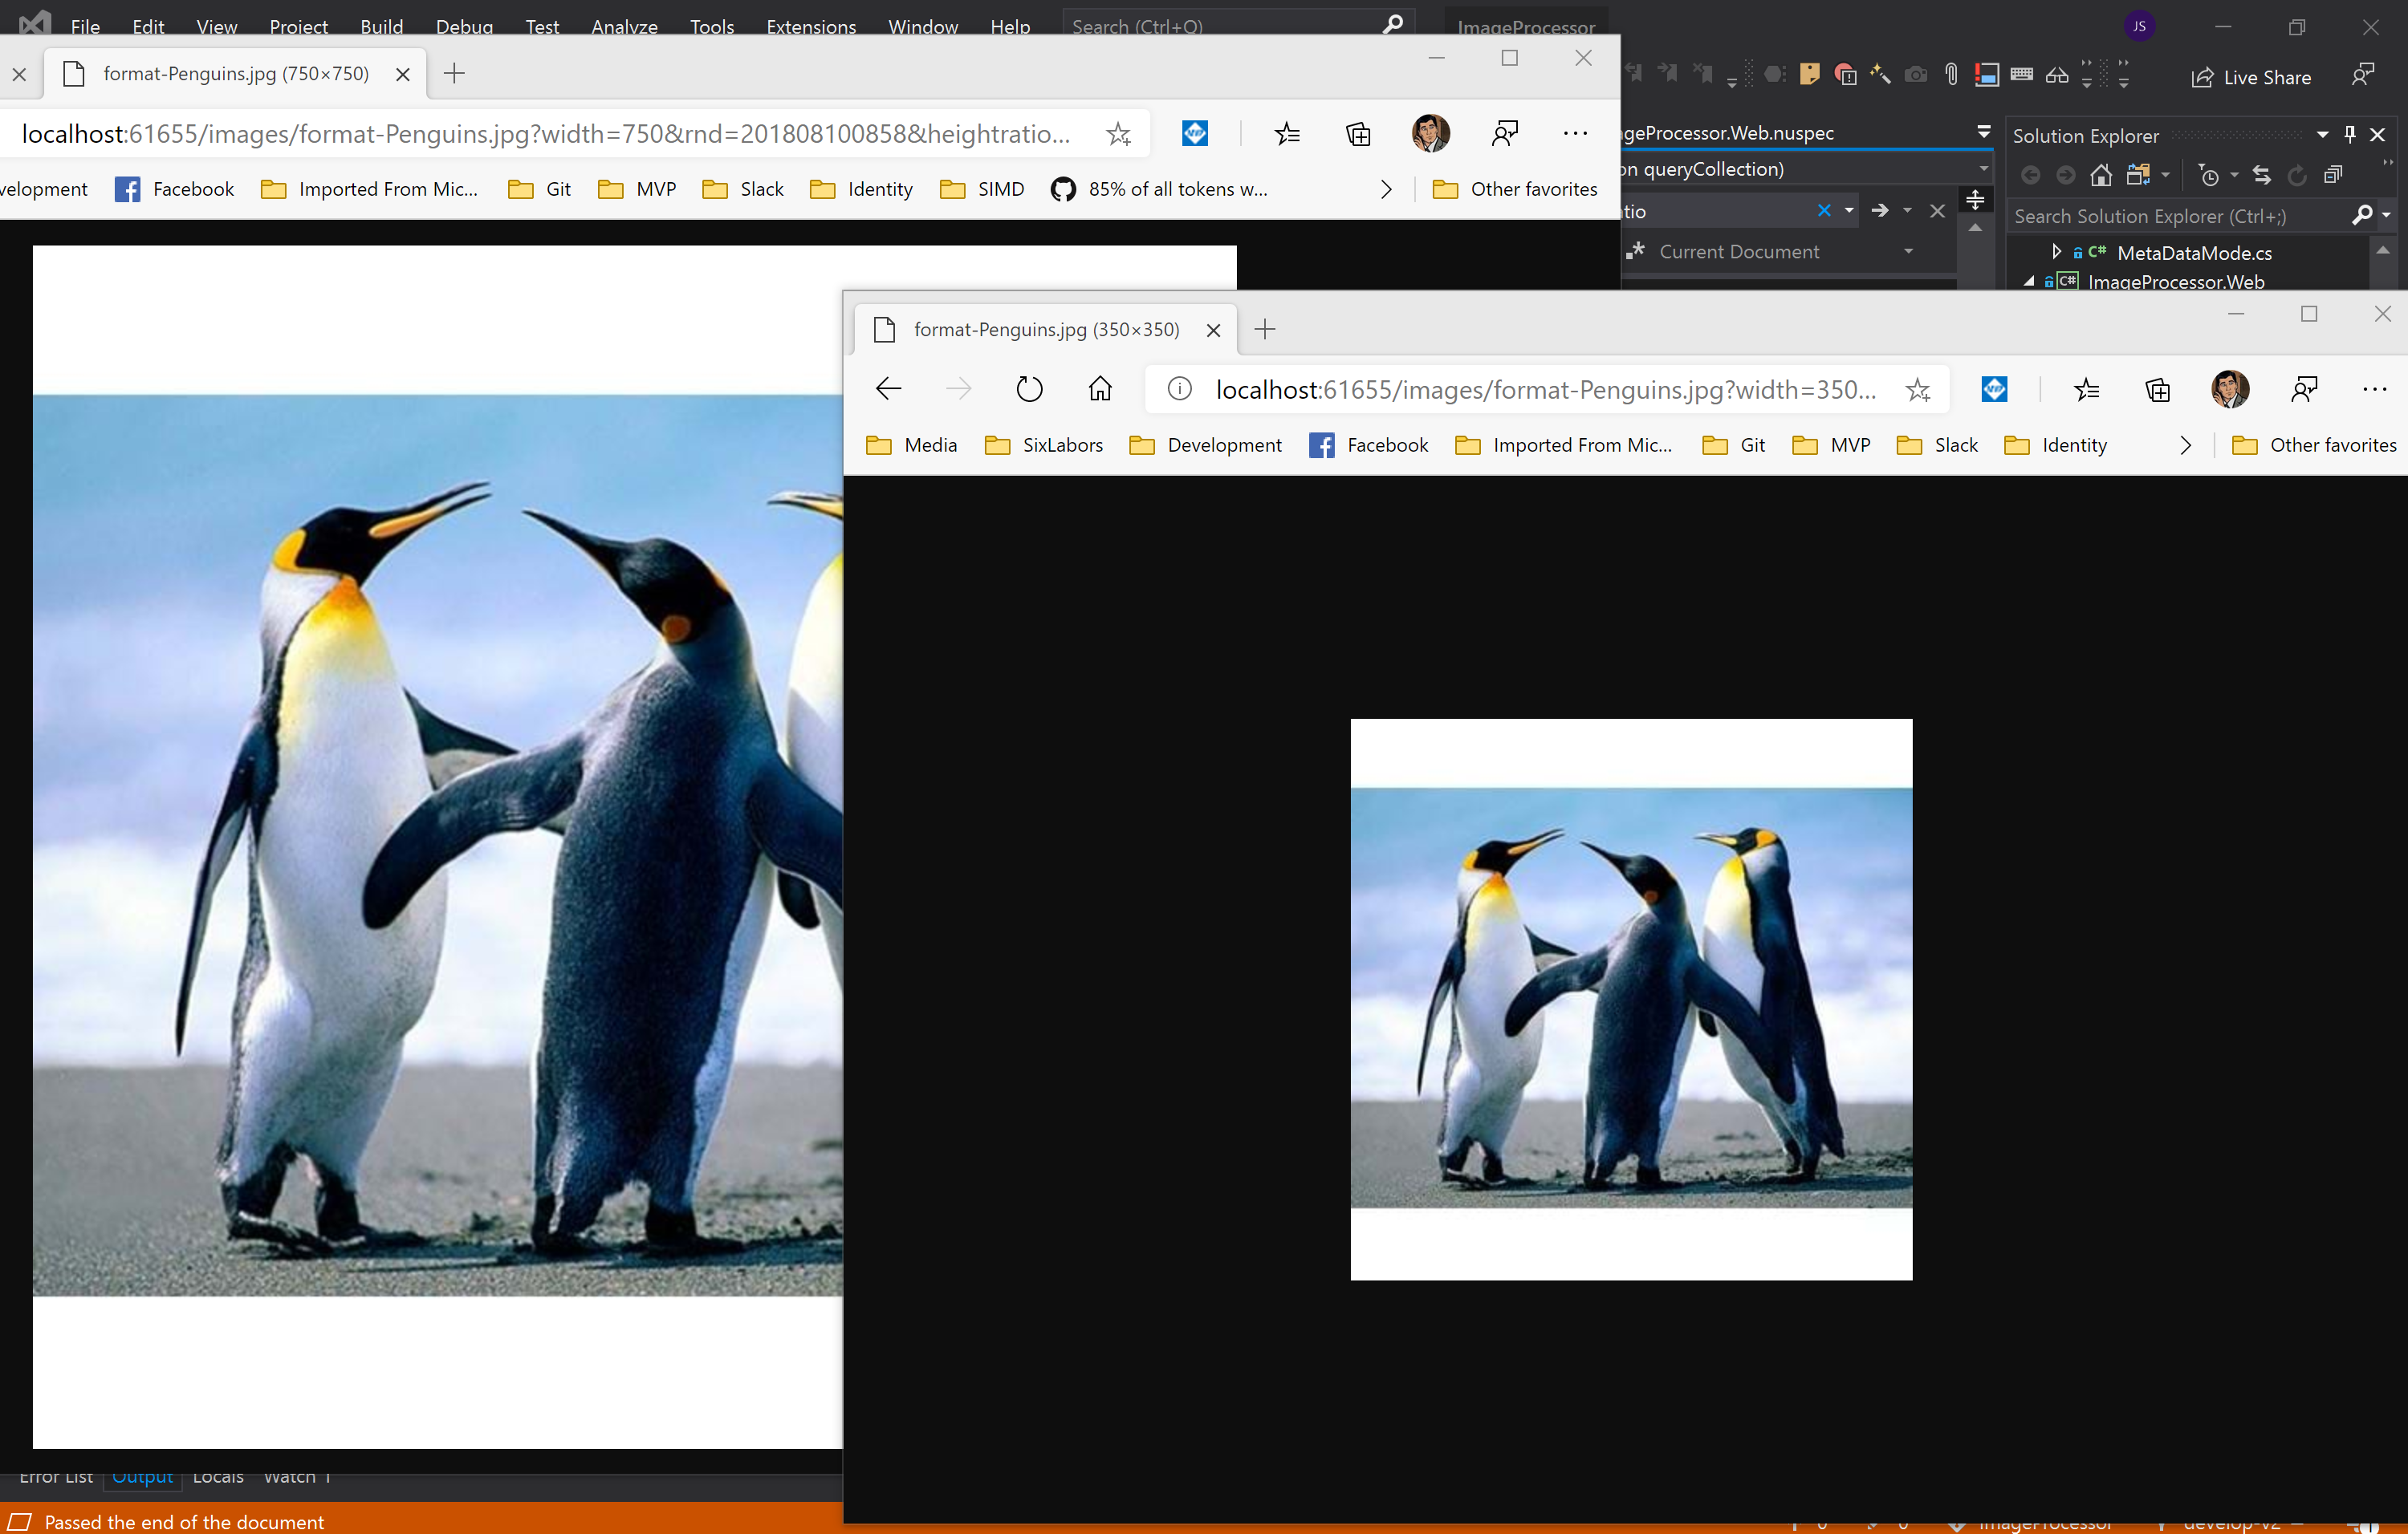Open the settings ellipsis menu of the front browser
Viewport: 2408px width, 1534px height.
click(x=2374, y=390)
